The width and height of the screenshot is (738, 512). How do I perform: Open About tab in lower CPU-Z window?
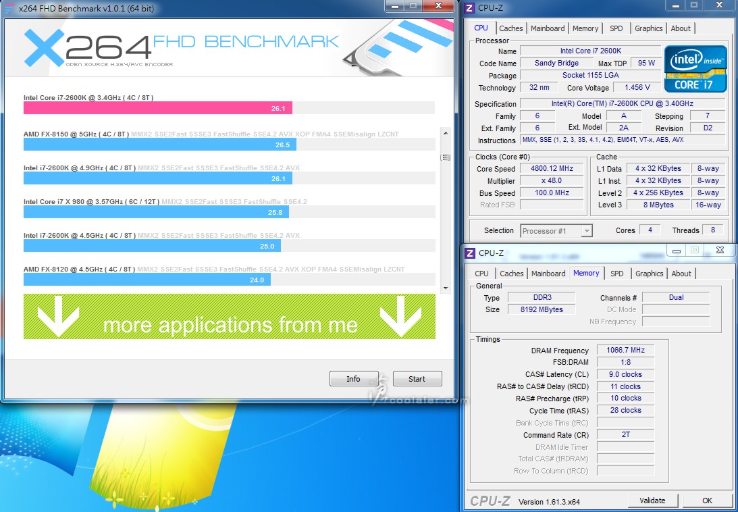[x=681, y=274]
